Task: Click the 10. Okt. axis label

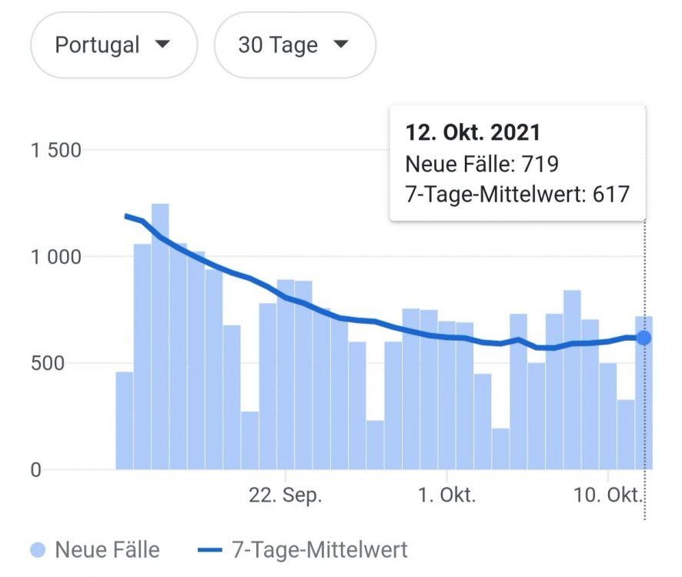Action: pyautogui.click(x=607, y=495)
